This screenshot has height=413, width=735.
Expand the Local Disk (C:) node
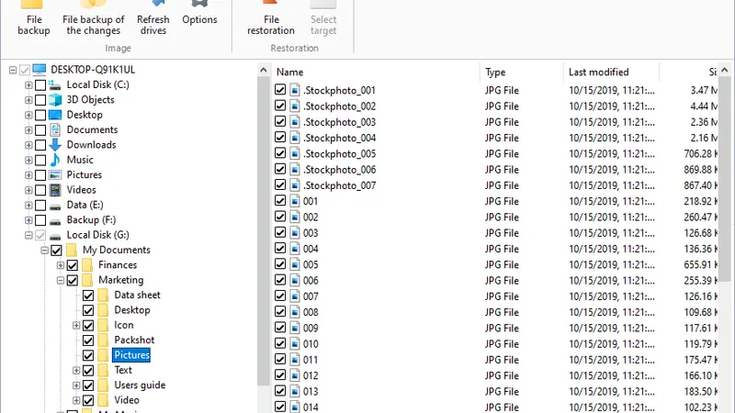pos(28,85)
